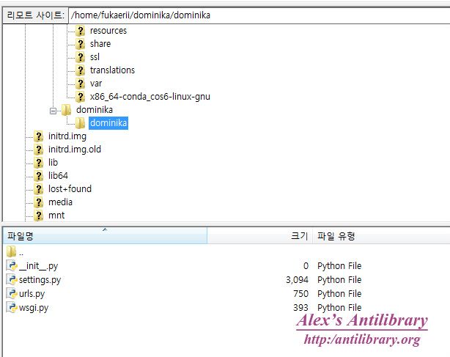This screenshot has height=357, width=450.
Task: Select the ssl folder in tree
Action: (95, 57)
